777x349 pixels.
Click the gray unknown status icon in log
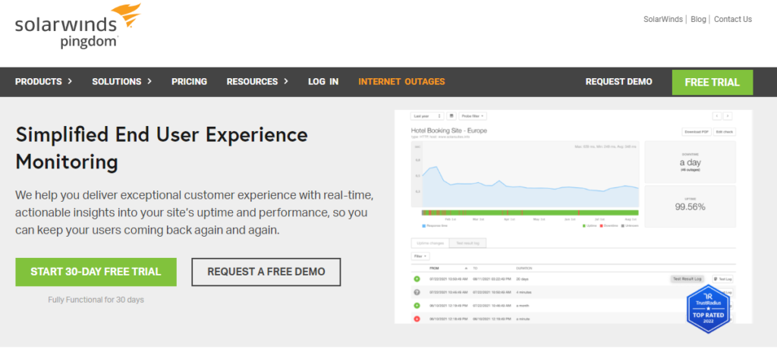pyautogui.click(x=417, y=292)
